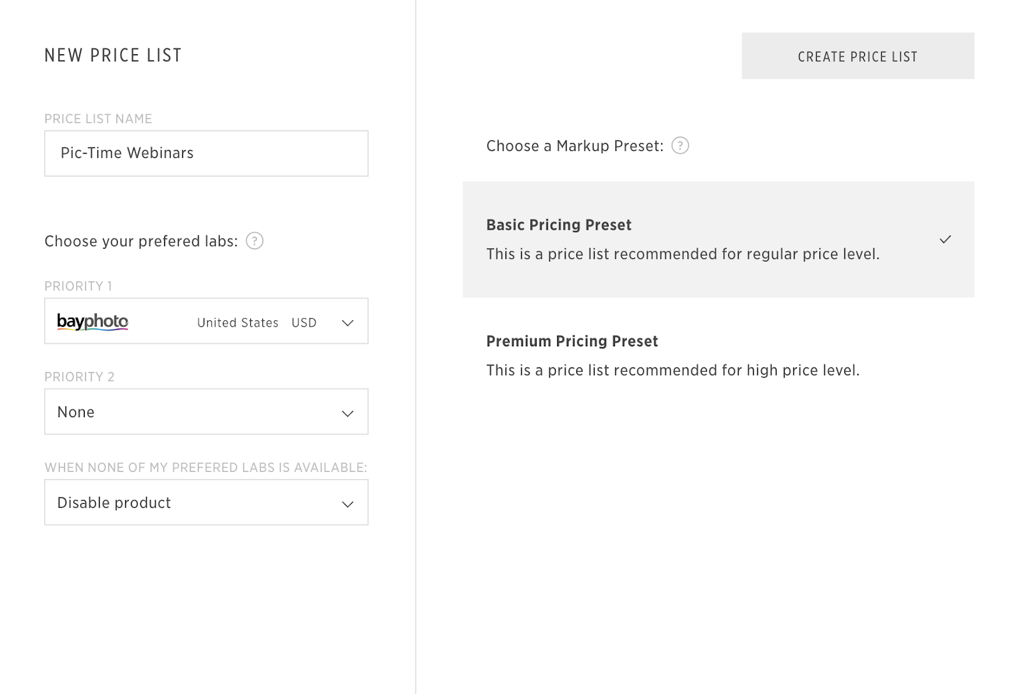Click the high price level description
The width and height of the screenshot is (1021, 694).
pos(673,371)
